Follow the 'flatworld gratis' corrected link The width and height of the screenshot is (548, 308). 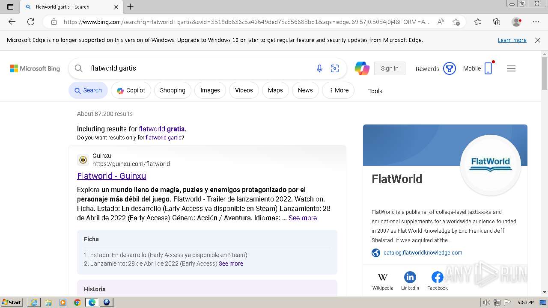[x=162, y=129]
